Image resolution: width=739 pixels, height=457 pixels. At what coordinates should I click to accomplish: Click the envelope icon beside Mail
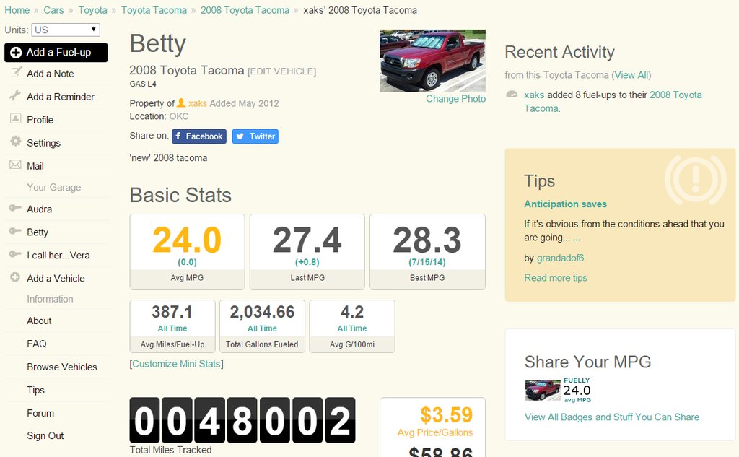pyautogui.click(x=16, y=165)
